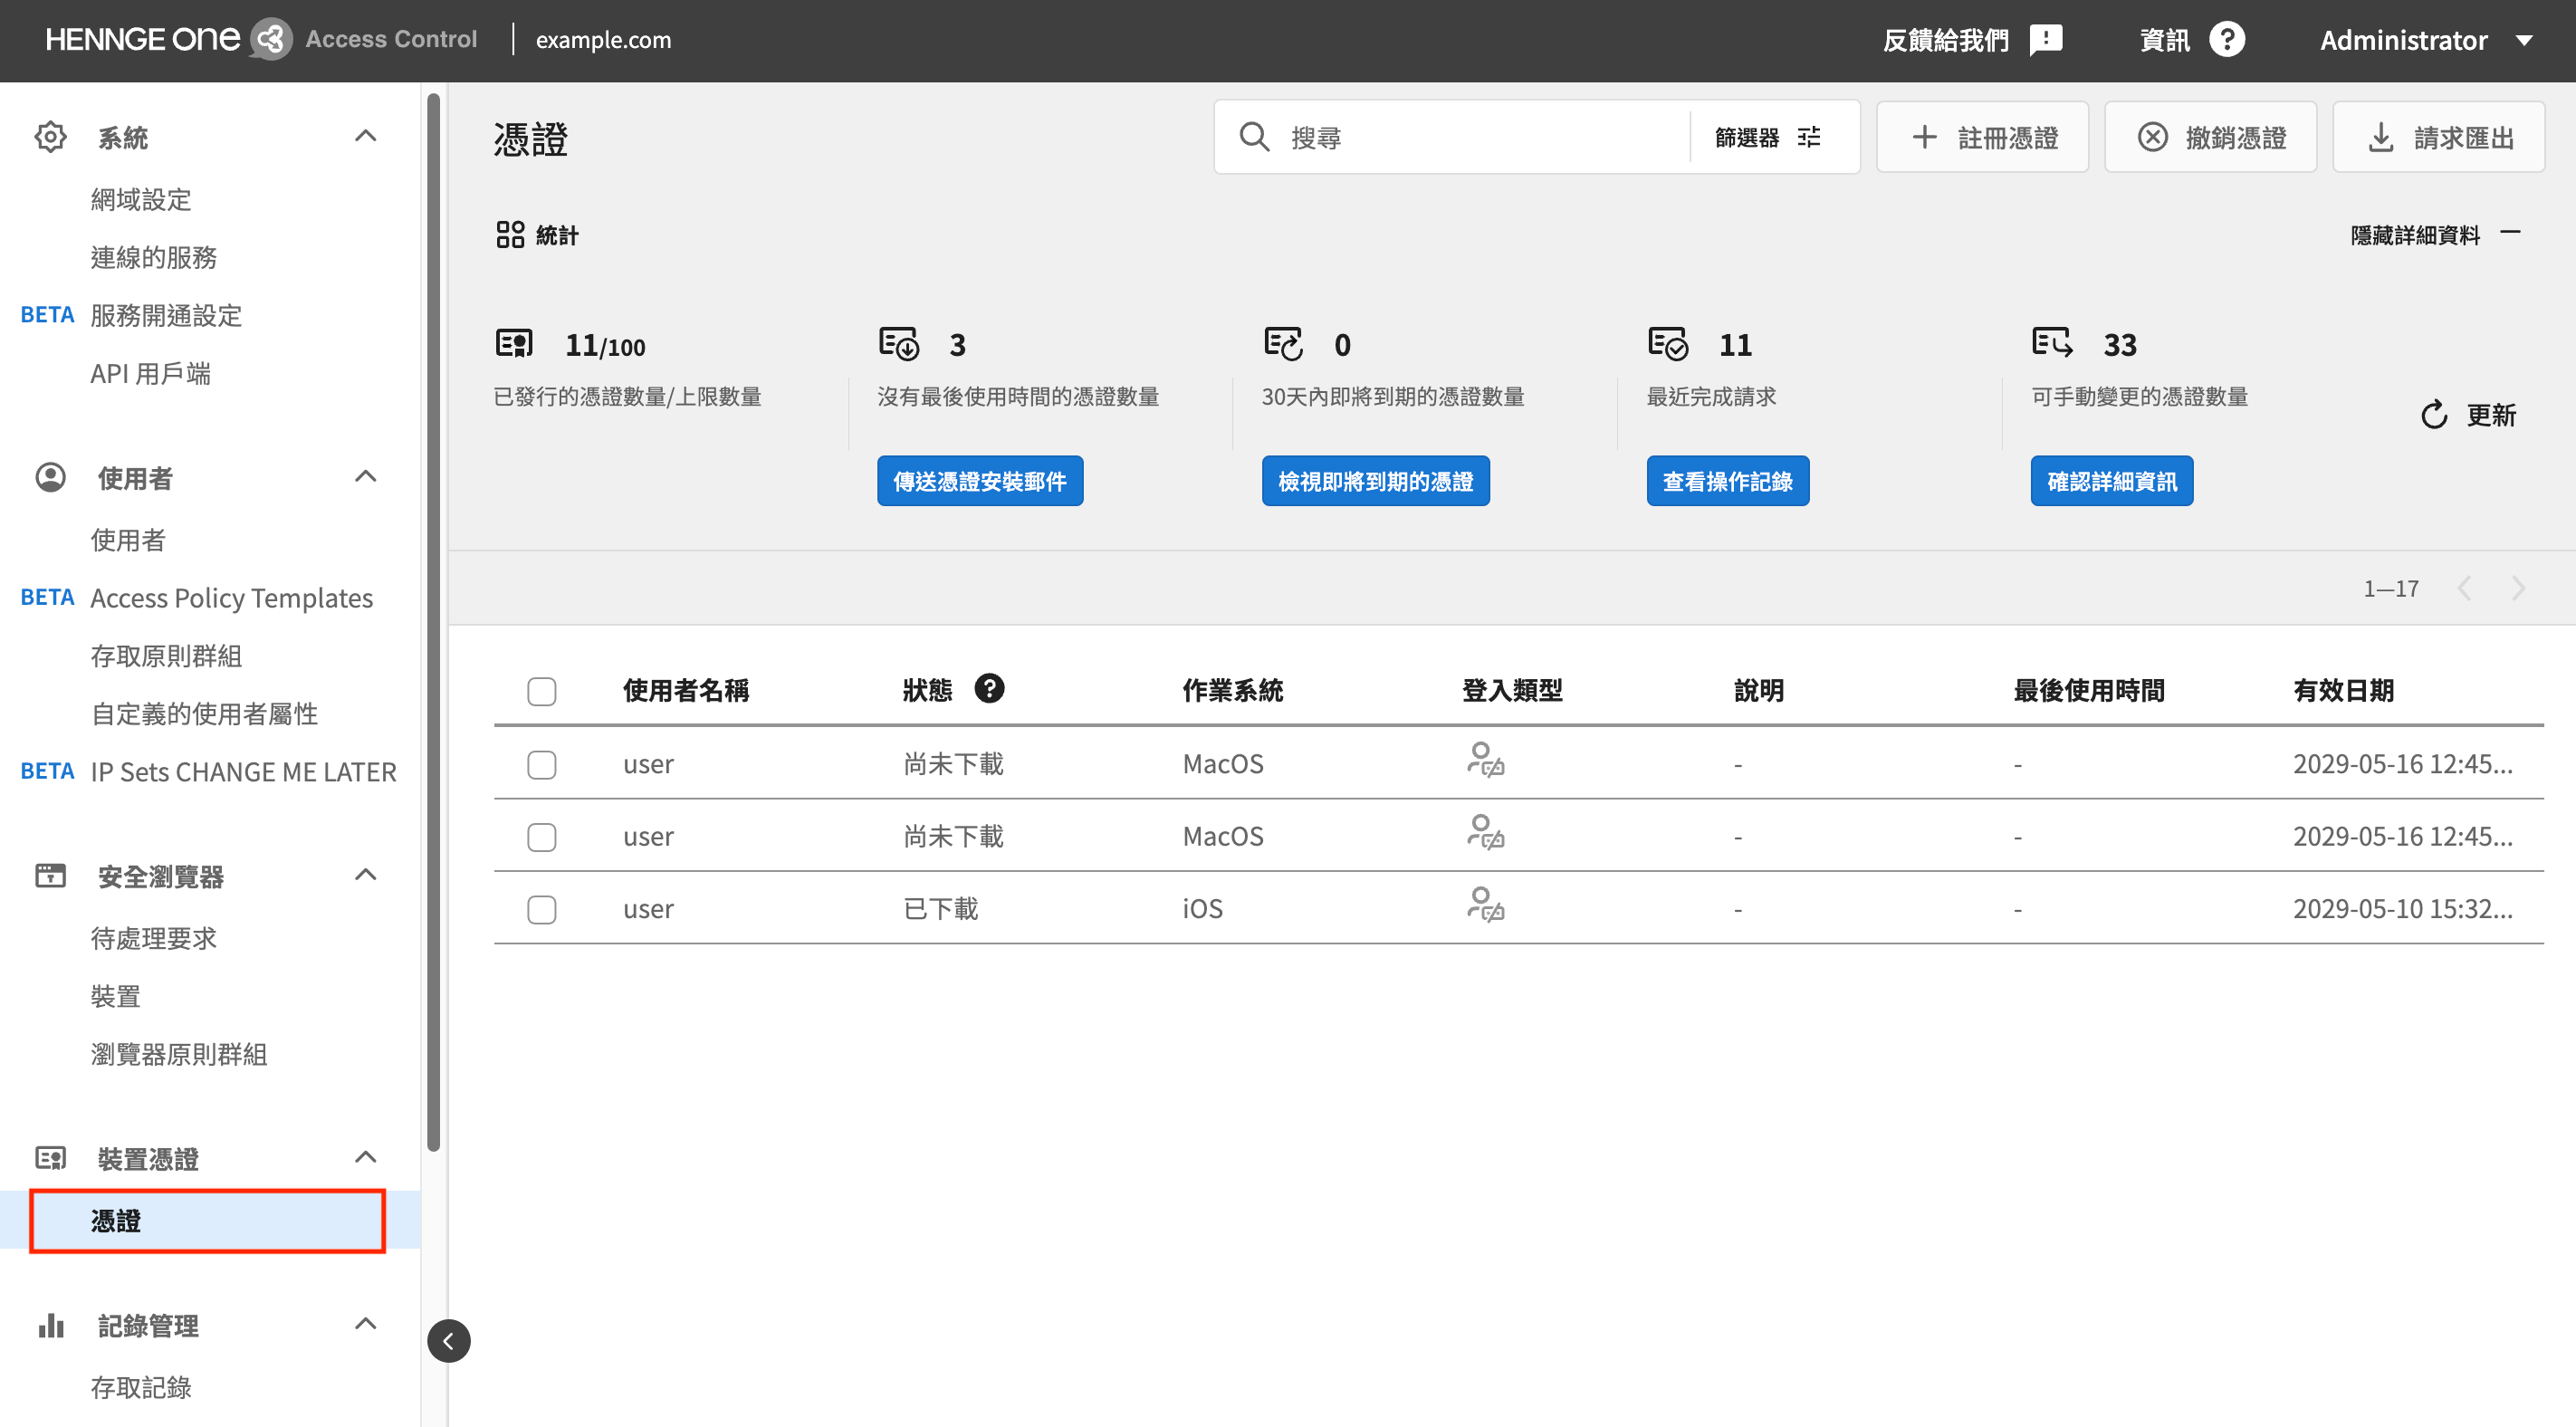Click 檢視即將到期的憑證 button
2576x1427 pixels.
1375,481
